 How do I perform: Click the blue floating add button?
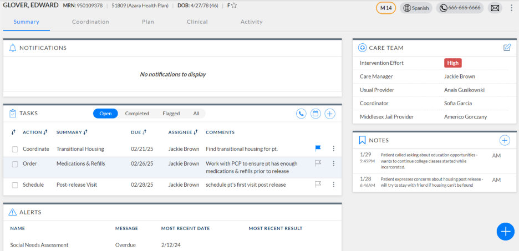[505, 231]
